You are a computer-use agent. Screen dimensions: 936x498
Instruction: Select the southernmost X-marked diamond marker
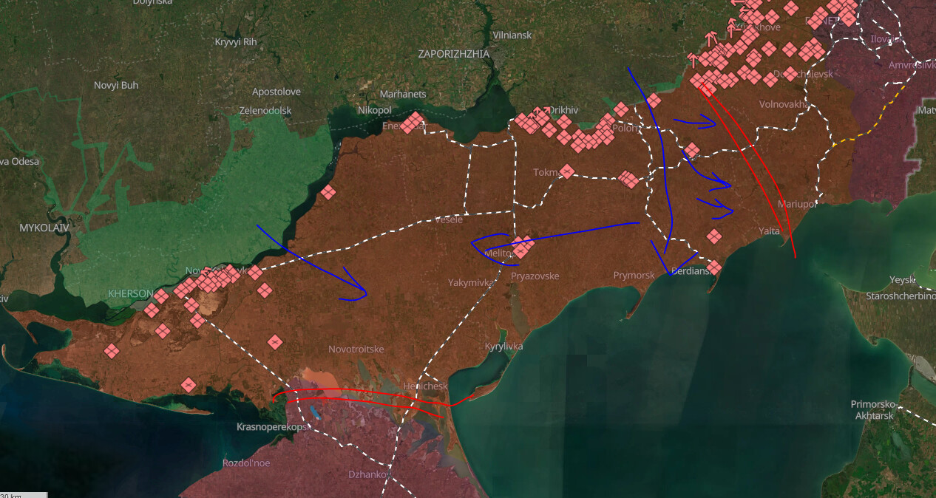pos(188,384)
